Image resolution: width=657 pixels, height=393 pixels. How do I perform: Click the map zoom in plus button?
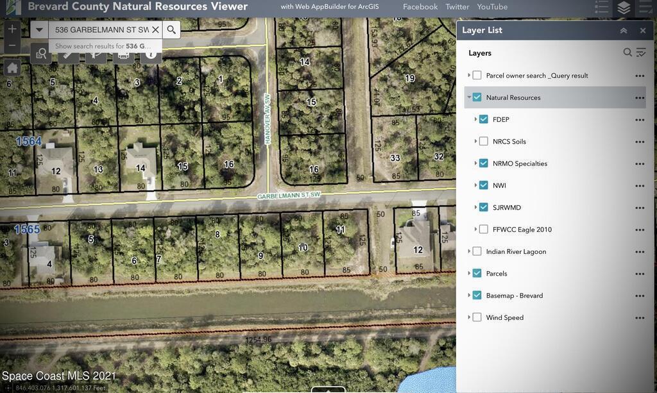click(x=12, y=29)
